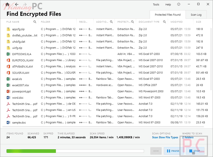Click the excel2007.xlsx file icon
The image size is (213, 157).
pyautogui.click(x=8, y=85)
